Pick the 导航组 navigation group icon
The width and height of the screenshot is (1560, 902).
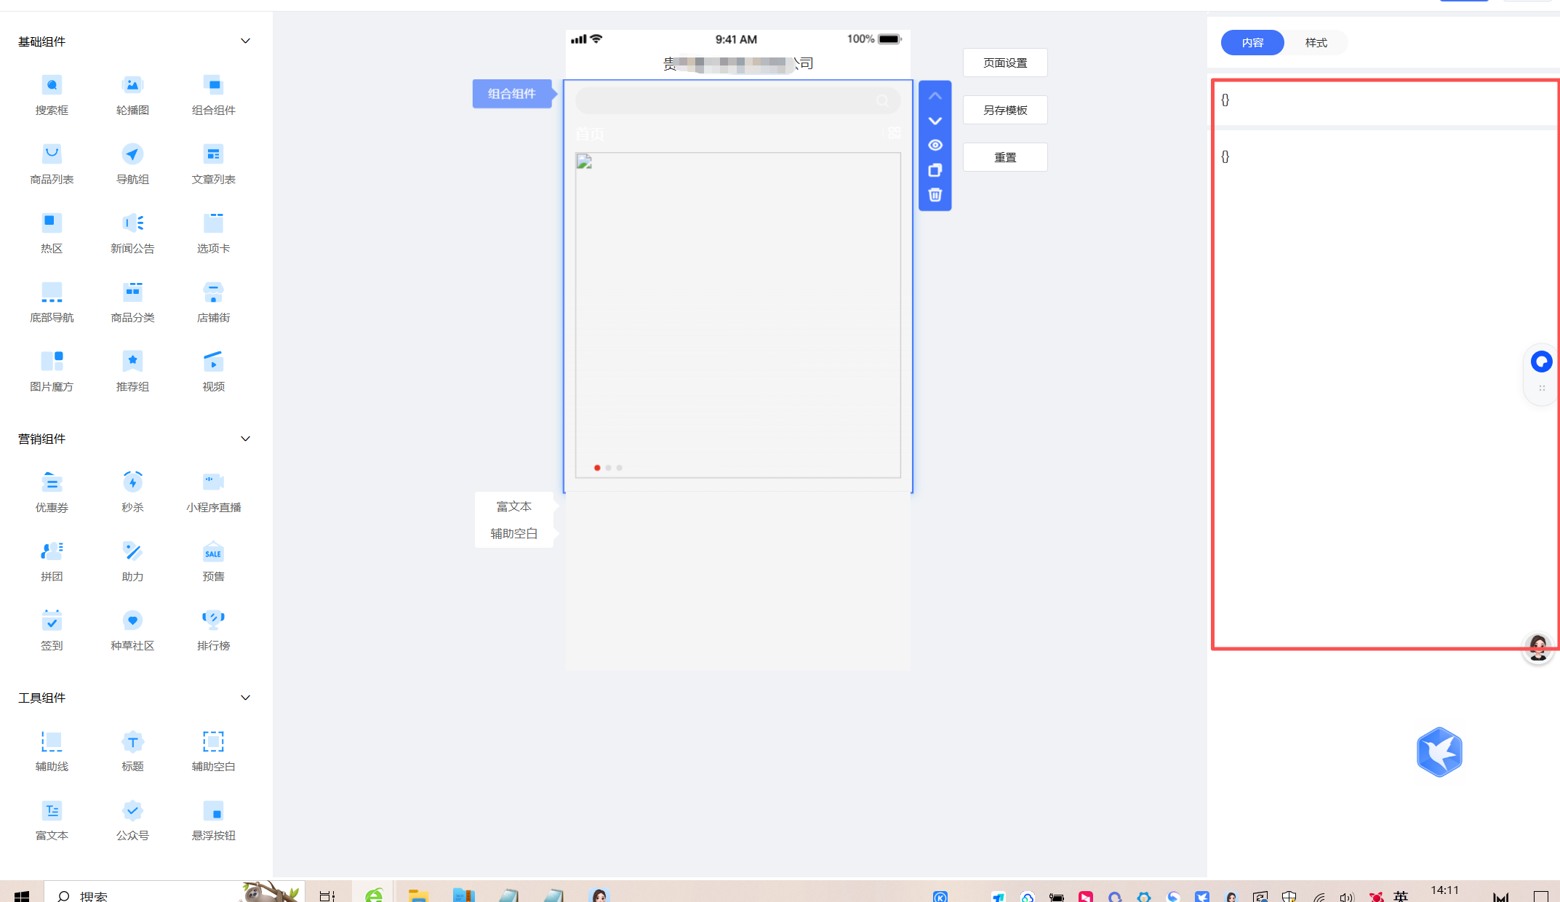(x=132, y=154)
